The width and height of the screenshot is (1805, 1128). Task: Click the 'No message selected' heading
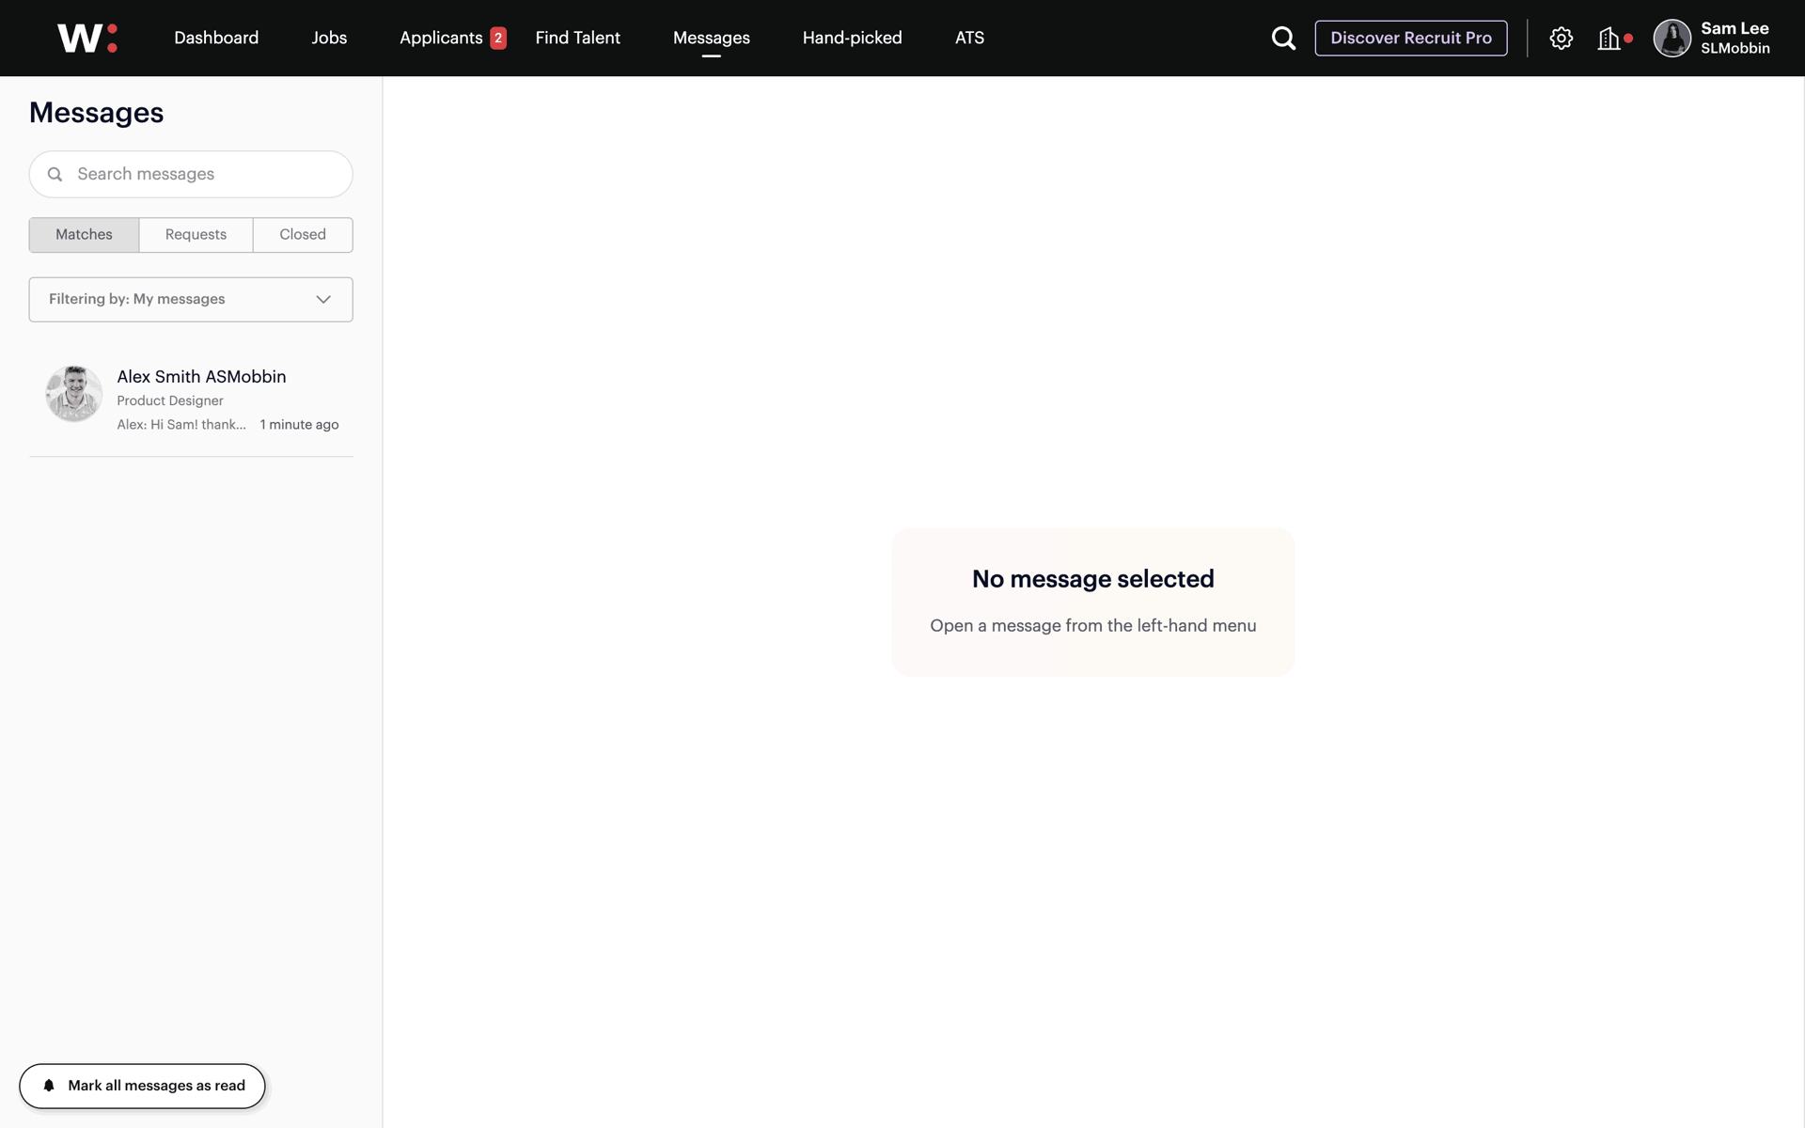(1092, 579)
